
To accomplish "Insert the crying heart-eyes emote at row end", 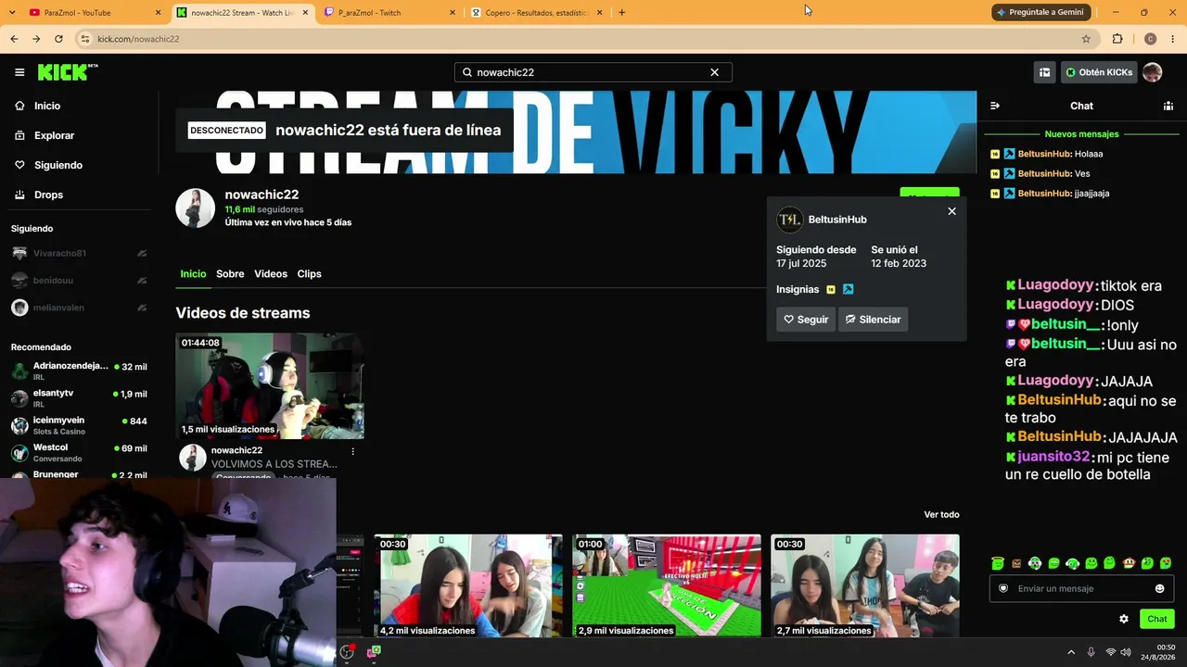I will (x=1166, y=563).
